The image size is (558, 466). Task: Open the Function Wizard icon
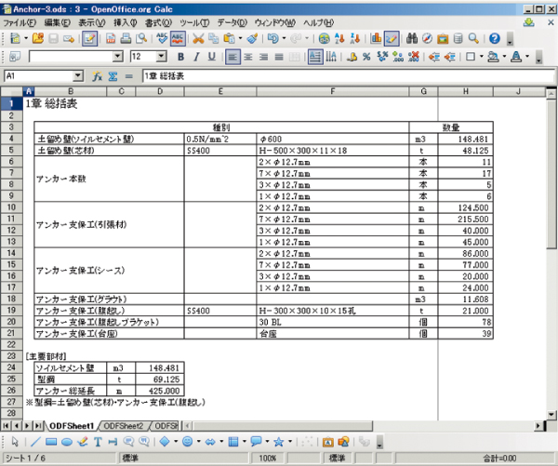pos(97,76)
